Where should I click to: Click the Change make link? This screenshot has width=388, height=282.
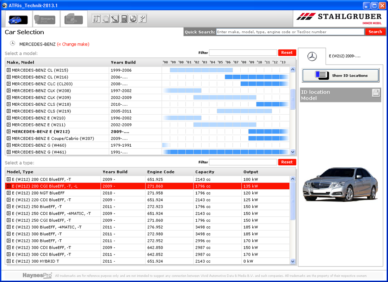[73, 44]
